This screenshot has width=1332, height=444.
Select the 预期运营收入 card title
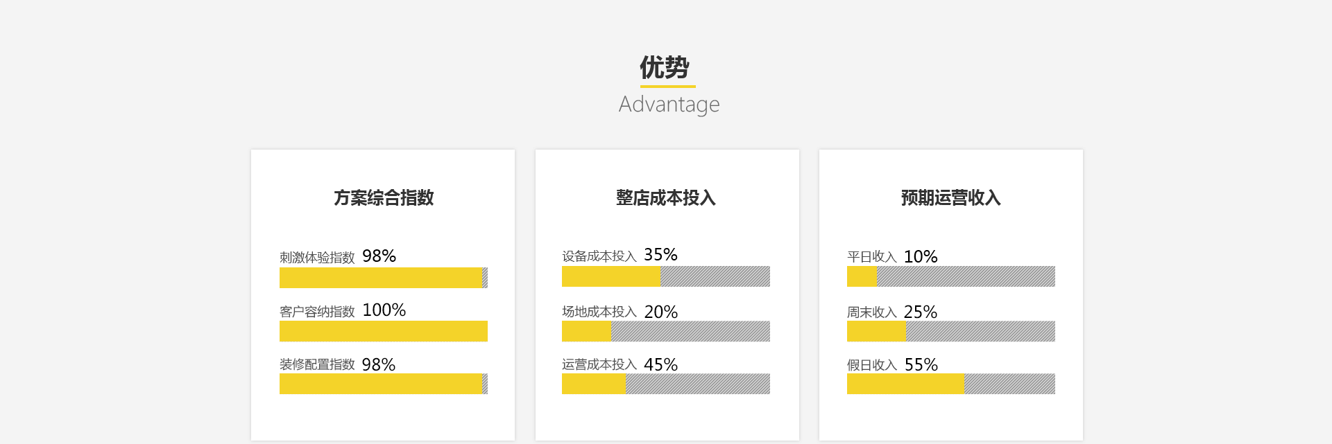(950, 197)
